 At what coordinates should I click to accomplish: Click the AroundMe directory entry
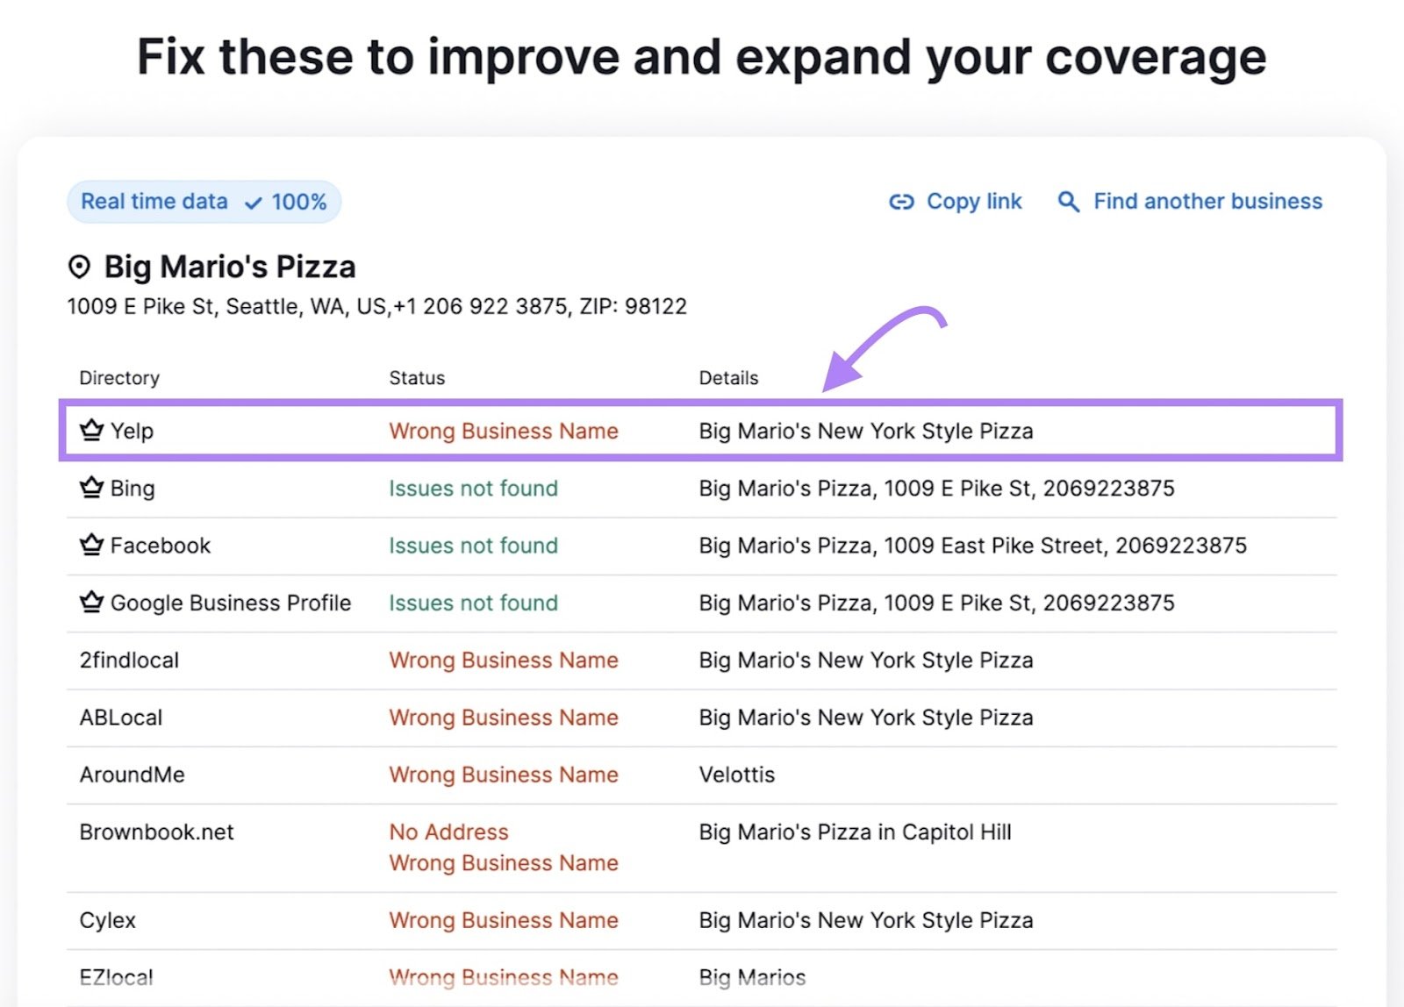132,775
